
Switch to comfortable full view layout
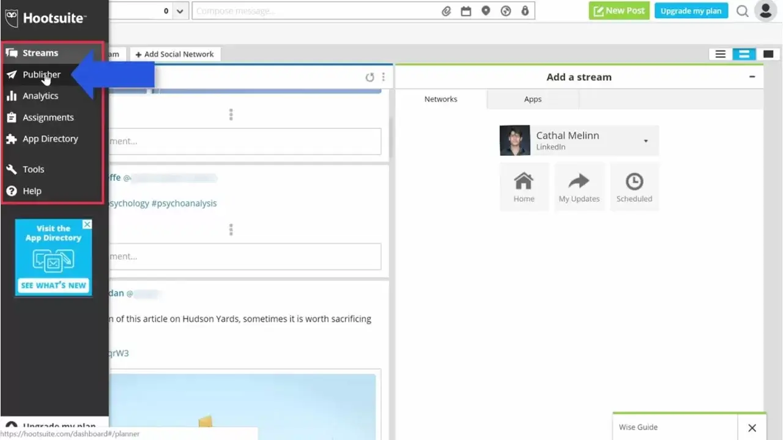(767, 54)
